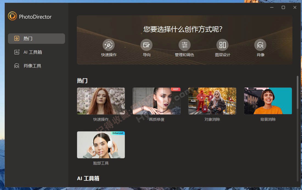
Task: Open the 画质修复 feature with HOT badge
Action: 156,101
